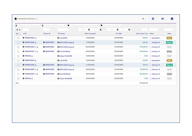This screenshot has height=136, width=192.
Task: Select the checkbox of the bottom (PROV3) row
Action: coord(18,79)
